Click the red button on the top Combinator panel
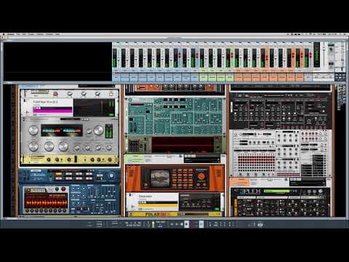This screenshot has width=349, height=262. click(55, 94)
